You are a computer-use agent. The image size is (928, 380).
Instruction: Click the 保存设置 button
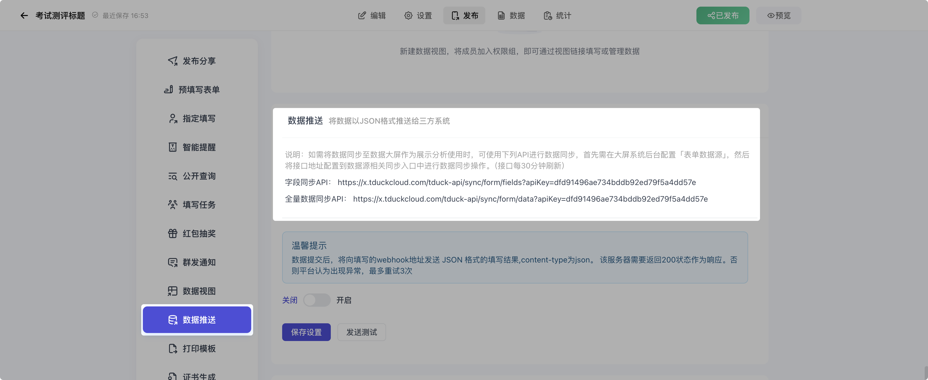coord(306,332)
